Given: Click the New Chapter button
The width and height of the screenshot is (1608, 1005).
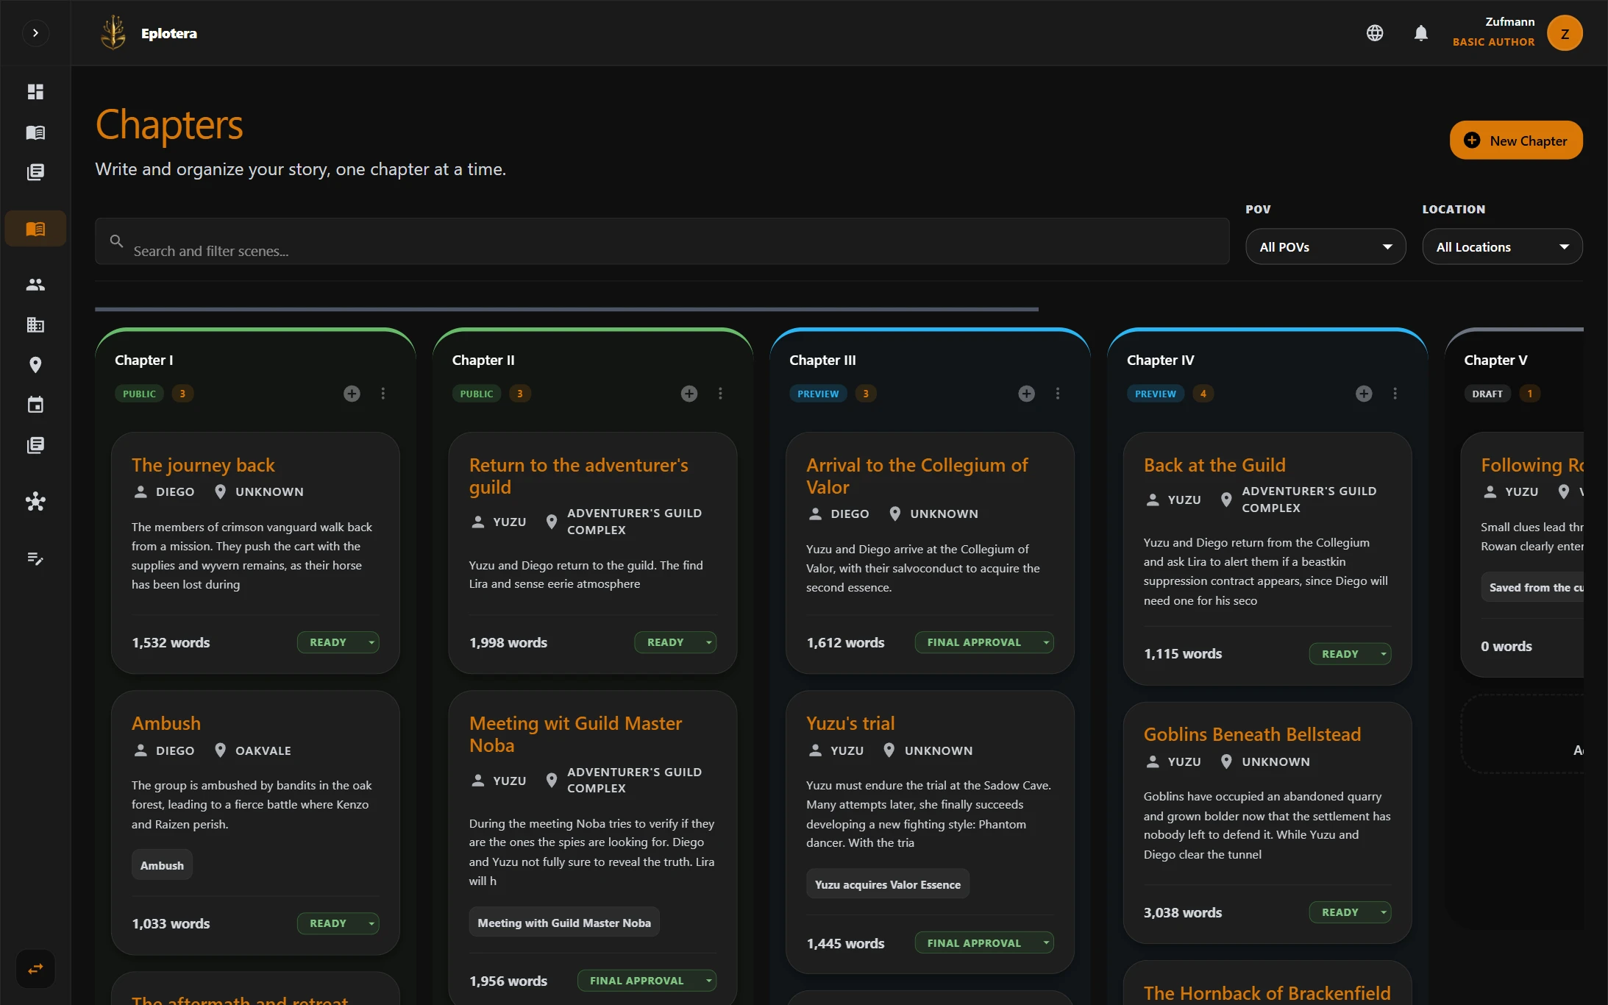Looking at the screenshot, I should 1516,141.
